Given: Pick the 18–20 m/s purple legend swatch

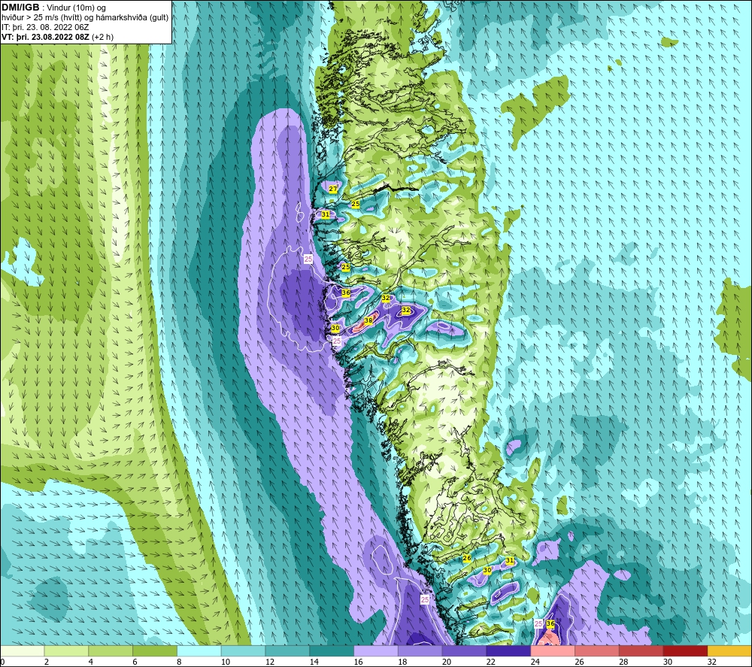Looking at the screenshot, I should tap(420, 650).
